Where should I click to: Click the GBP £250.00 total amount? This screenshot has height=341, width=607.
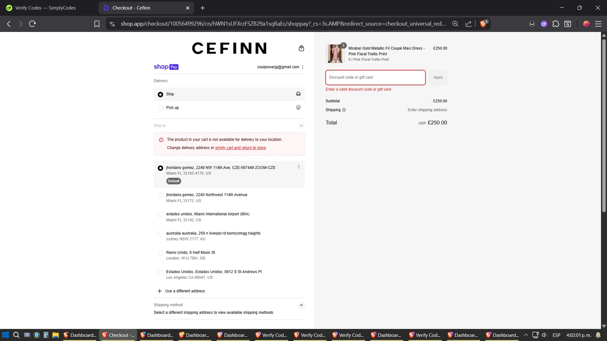point(433,123)
